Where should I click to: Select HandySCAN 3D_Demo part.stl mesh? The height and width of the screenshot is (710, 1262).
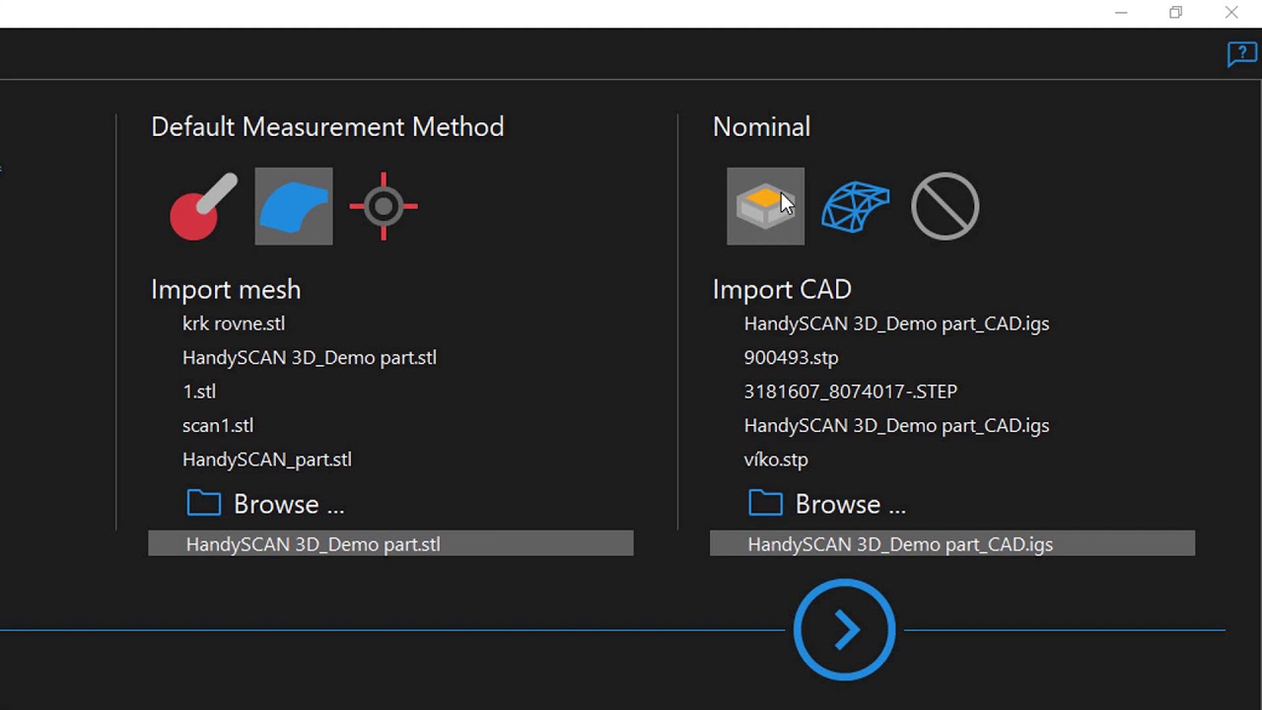click(x=309, y=357)
